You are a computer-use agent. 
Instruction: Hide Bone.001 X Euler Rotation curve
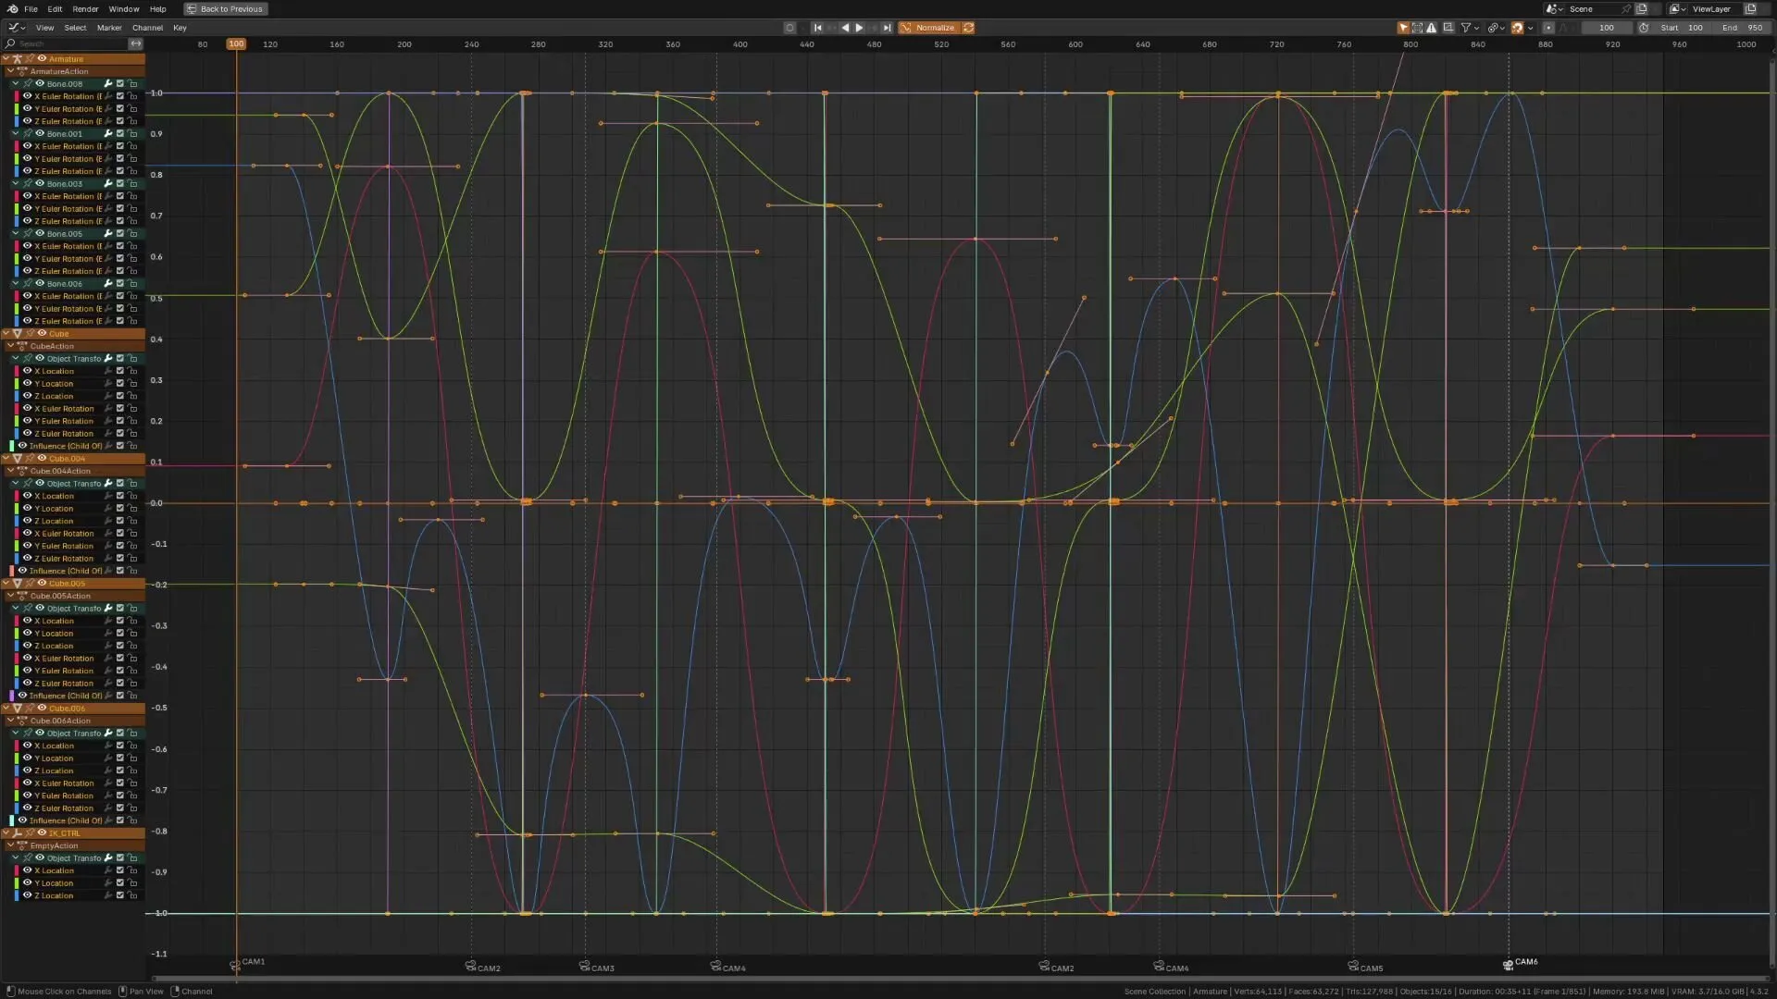coord(27,146)
